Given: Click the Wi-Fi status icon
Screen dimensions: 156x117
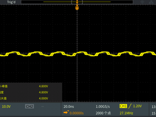Looking at the screenshot, I should [x=142, y=2].
